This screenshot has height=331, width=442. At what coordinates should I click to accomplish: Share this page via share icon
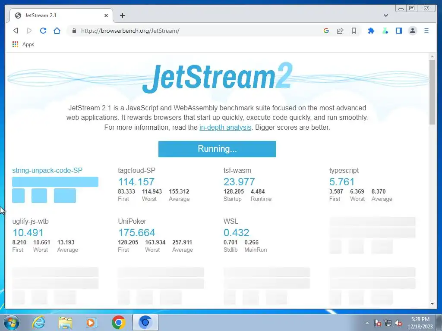(340, 31)
